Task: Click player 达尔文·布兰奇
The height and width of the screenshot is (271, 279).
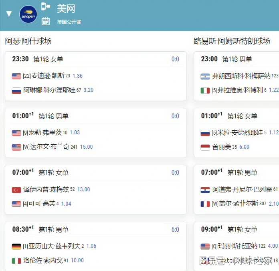Action: (x=49, y=147)
